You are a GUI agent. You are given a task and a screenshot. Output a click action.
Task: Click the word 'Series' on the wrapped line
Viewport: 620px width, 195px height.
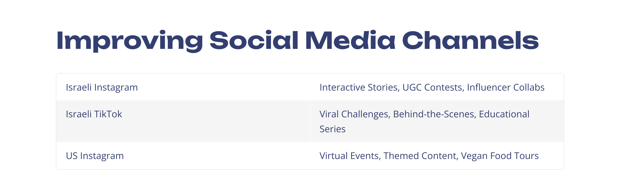point(332,129)
